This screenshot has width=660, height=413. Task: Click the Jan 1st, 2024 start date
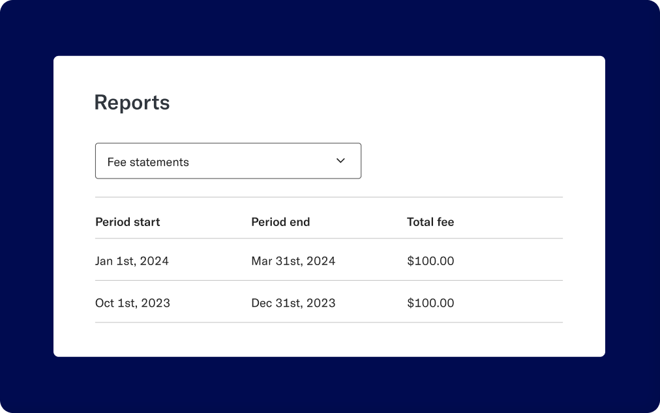coord(132,261)
